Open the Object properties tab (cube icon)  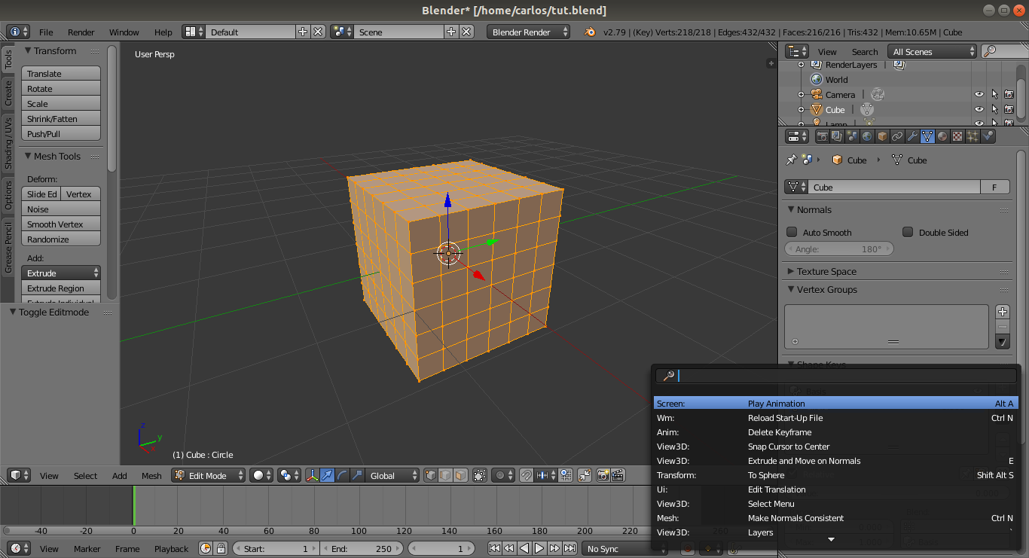pyautogui.click(x=882, y=136)
